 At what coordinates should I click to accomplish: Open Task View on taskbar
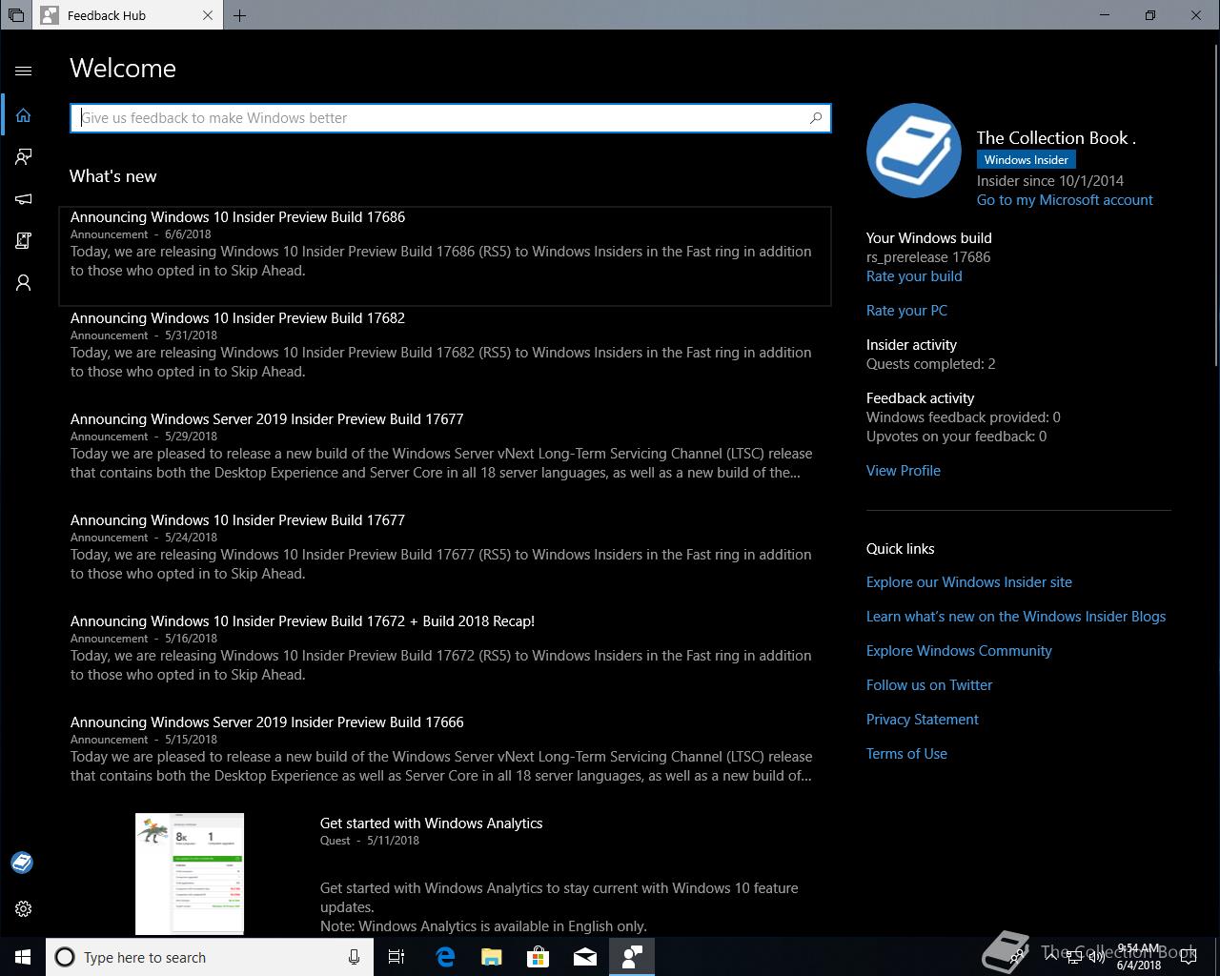[x=396, y=957]
